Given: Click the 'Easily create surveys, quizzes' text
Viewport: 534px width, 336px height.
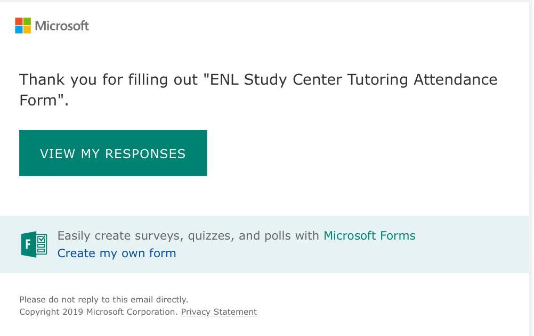Looking at the screenshot, I should tap(188, 235).
